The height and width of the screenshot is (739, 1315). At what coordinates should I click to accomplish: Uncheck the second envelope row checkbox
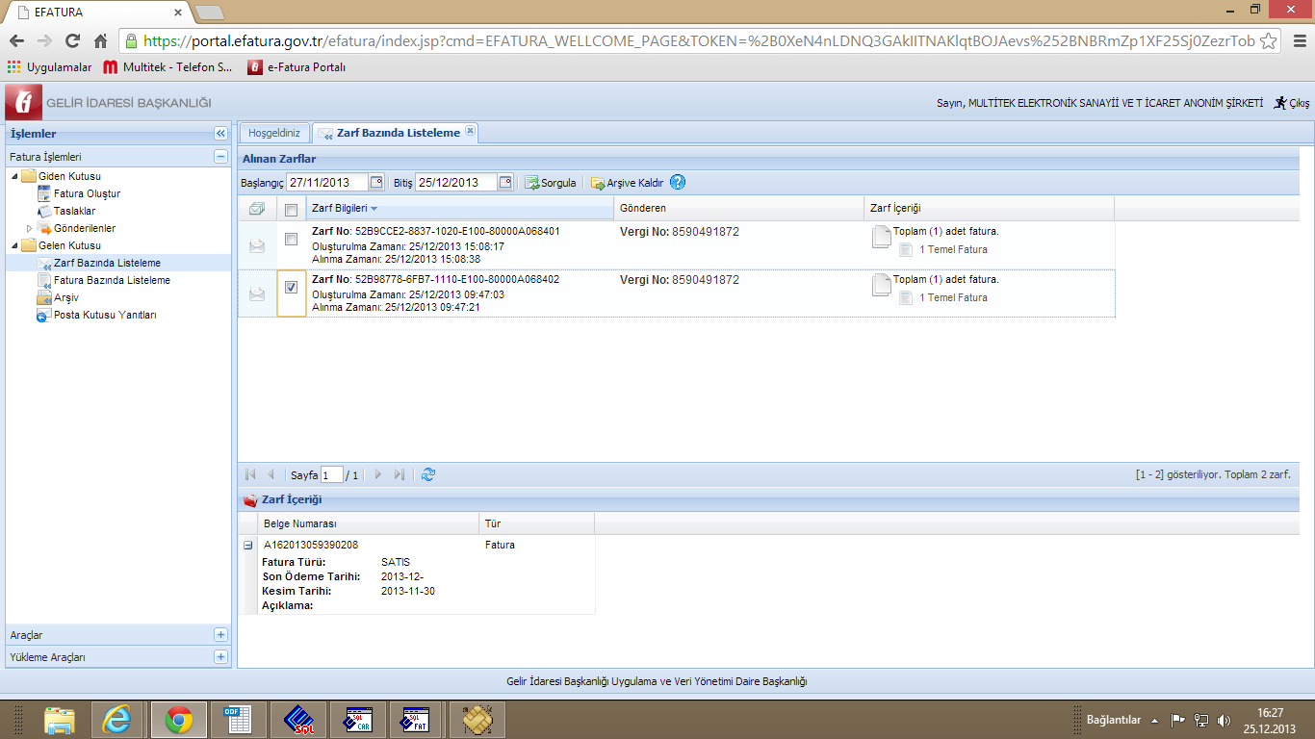tap(291, 287)
